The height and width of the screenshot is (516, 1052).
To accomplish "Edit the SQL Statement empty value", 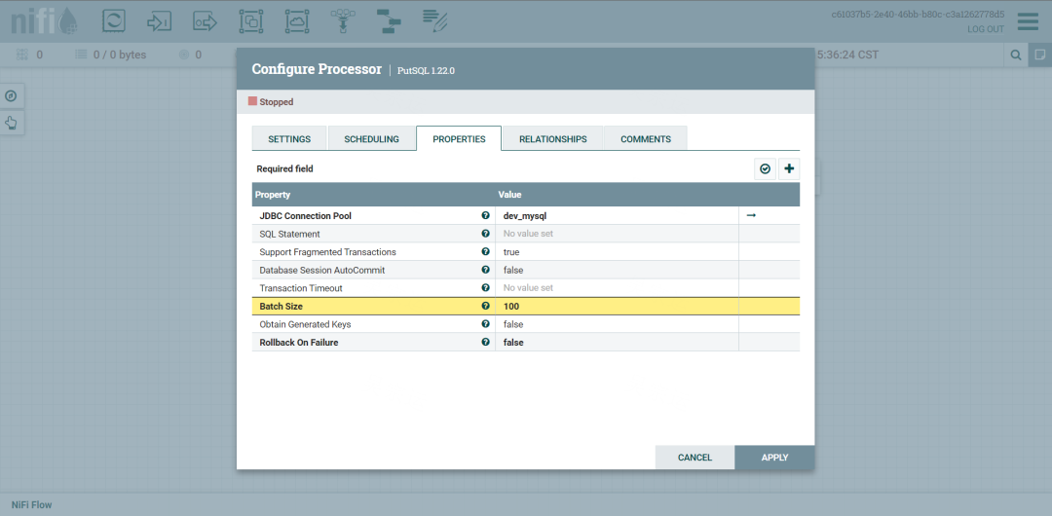I will pyautogui.click(x=617, y=234).
